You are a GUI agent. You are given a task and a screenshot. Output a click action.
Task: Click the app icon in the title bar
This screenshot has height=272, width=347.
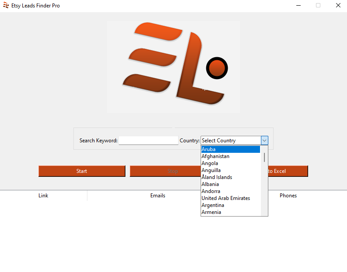tap(6, 5)
